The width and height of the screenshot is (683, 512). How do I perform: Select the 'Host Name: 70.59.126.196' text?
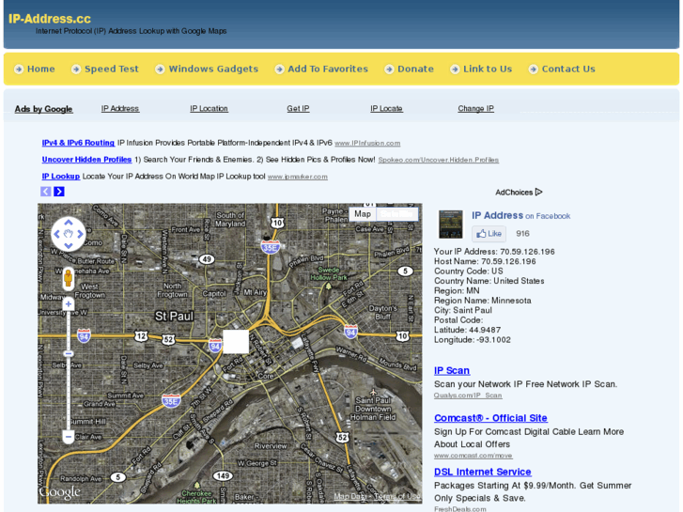tap(485, 261)
